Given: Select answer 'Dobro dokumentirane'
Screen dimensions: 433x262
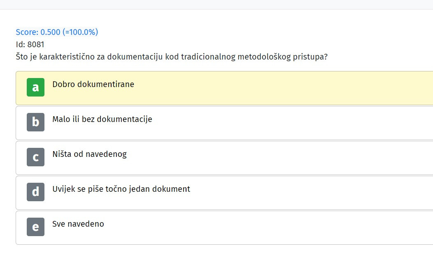Looking at the screenshot, I should click(93, 84).
